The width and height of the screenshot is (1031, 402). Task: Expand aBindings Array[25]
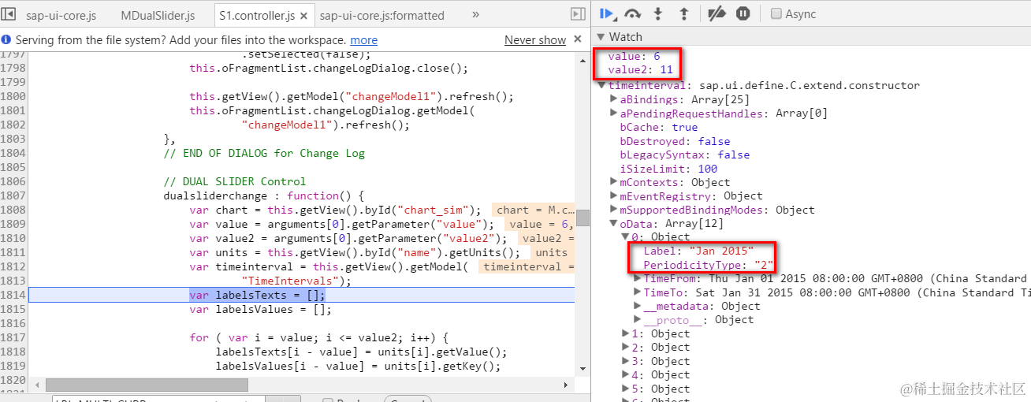point(614,99)
